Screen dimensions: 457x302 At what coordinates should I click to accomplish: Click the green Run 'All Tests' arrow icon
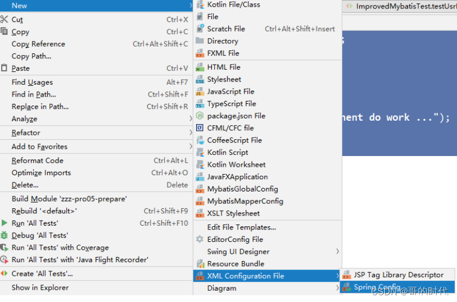[4, 223]
